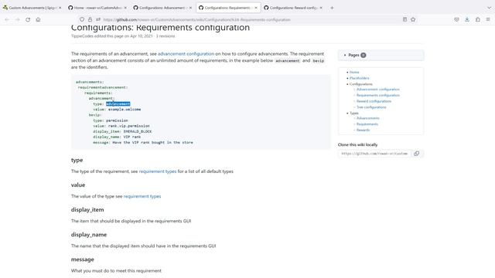Close the Configurations: Reward configuration tab
This screenshot has height=278, width=495.
[321, 8]
